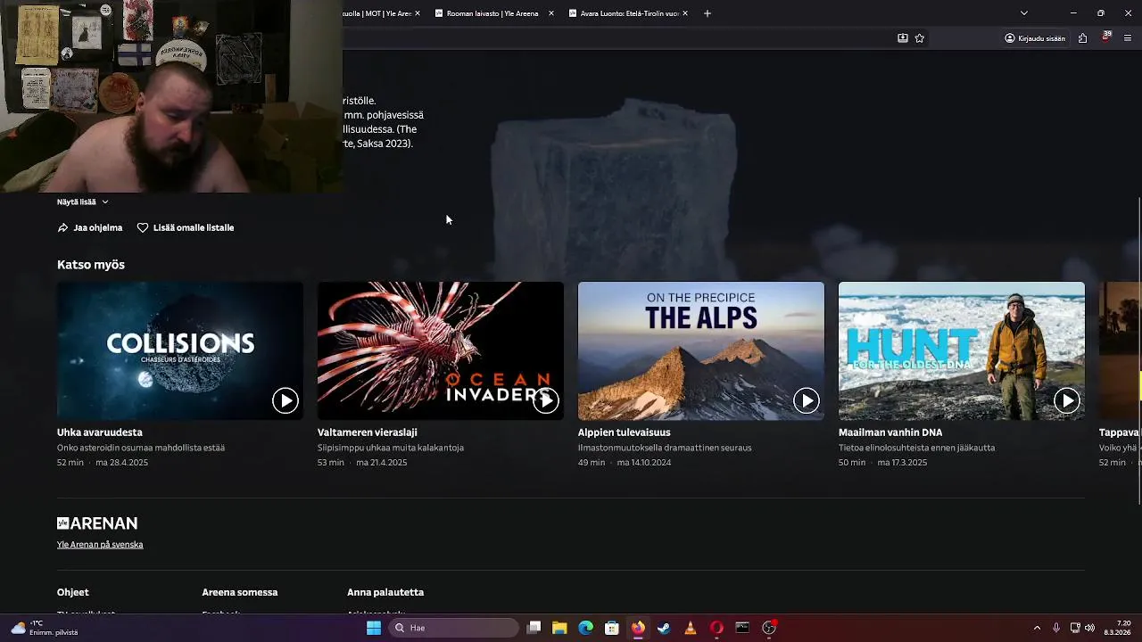Open the Collisions thumbnail
The width and height of the screenshot is (1142, 642).
(x=180, y=350)
